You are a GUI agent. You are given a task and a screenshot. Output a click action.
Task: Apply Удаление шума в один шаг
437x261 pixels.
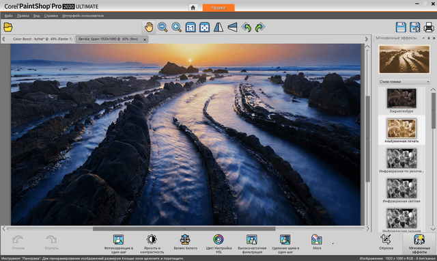285,243
